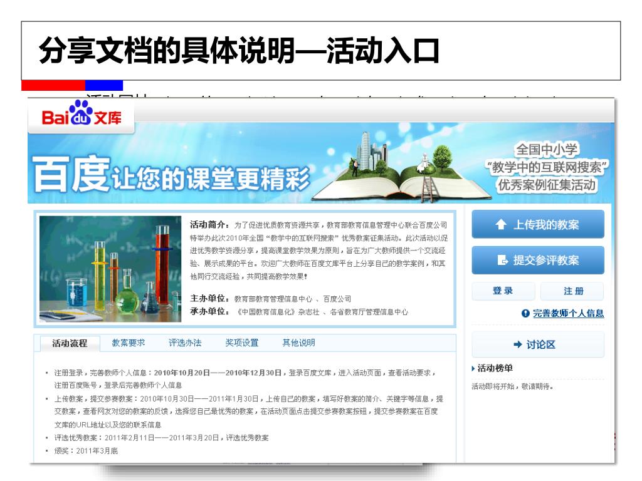Click the 提交参评教案 button
The width and height of the screenshot is (642, 481).
(x=537, y=260)
